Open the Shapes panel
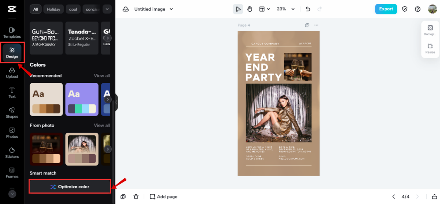The image size is (440, 204). pos(12,112)
